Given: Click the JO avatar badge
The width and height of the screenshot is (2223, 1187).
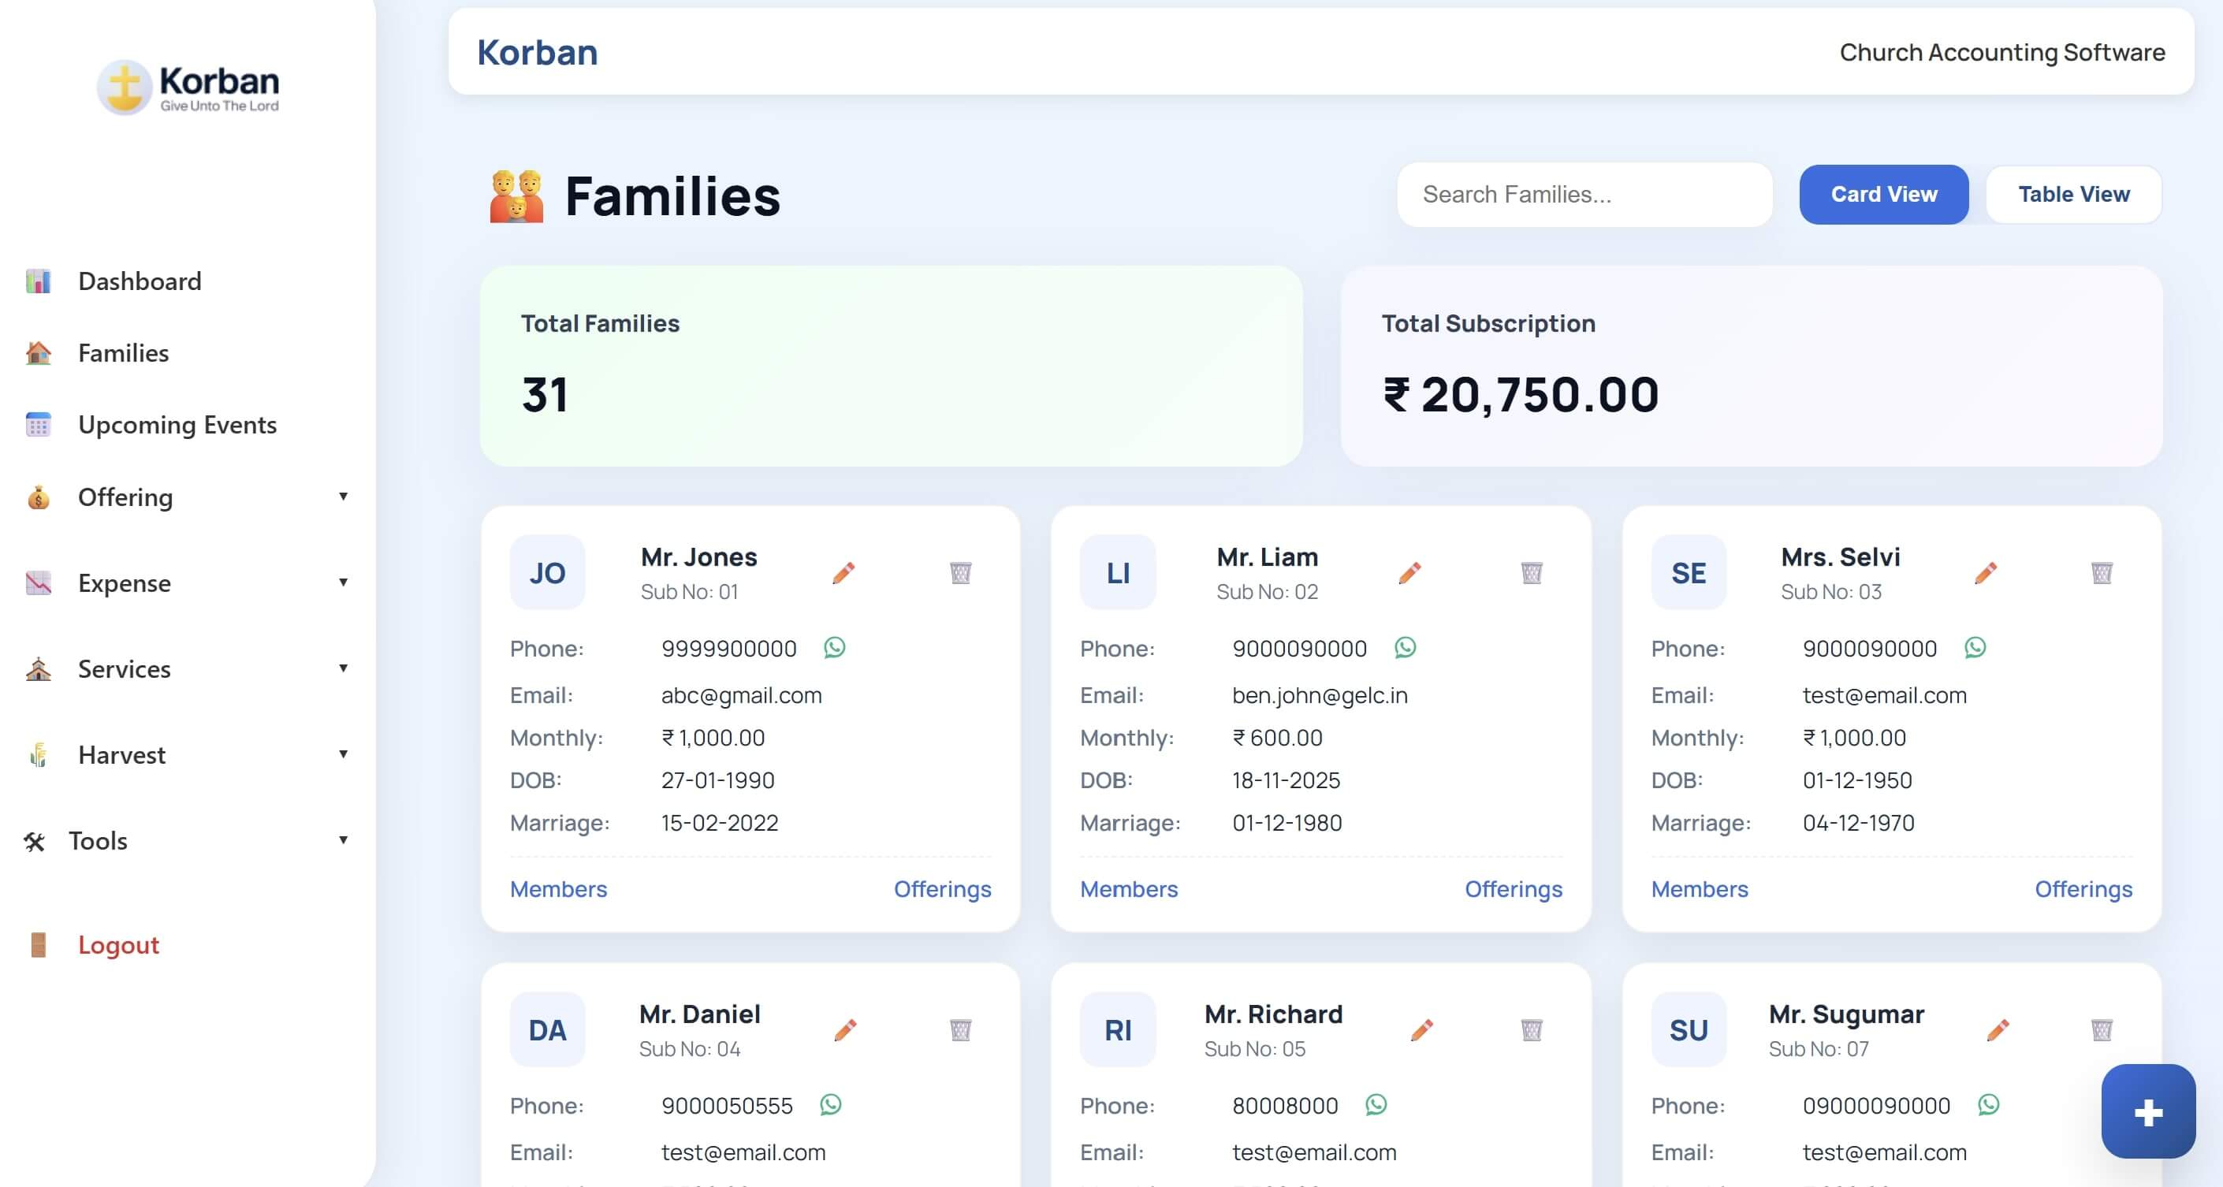Looking at the screenshot, I should [x=547, y=573].
